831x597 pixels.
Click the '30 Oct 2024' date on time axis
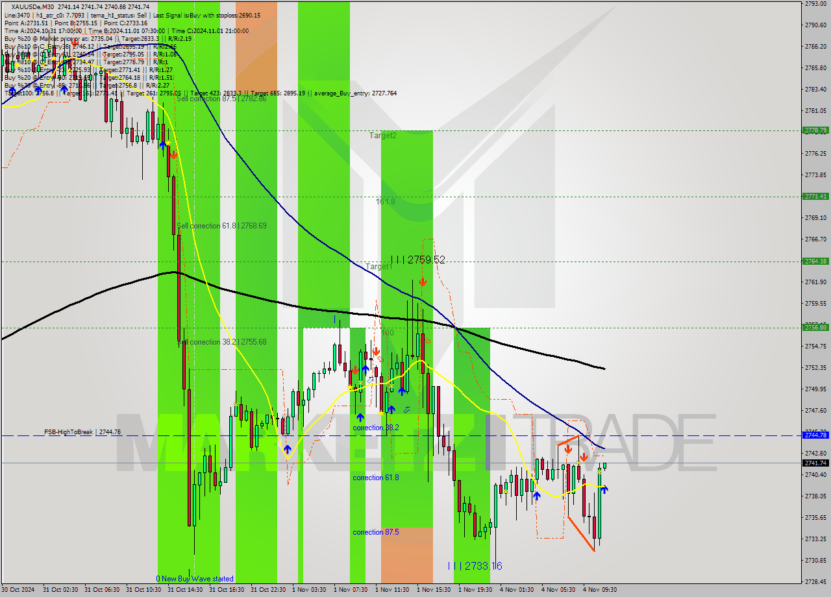click(x=18, y=590)
